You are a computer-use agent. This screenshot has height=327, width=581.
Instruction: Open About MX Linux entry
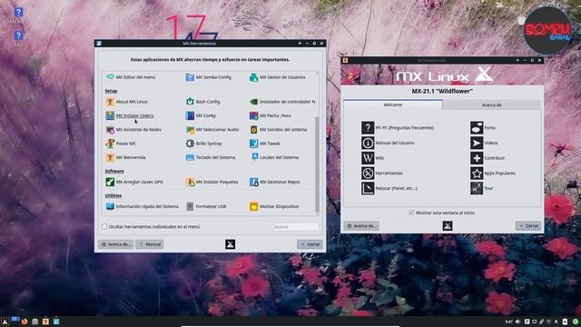click(x=126, y=102)
